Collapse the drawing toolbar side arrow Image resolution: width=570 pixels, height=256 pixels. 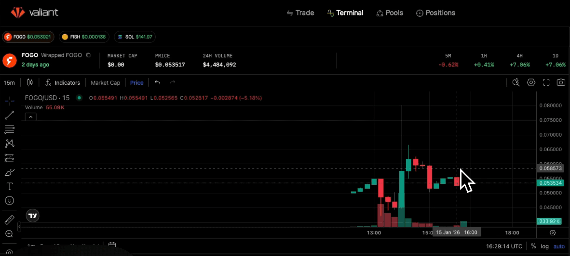[x=19, y=227]
